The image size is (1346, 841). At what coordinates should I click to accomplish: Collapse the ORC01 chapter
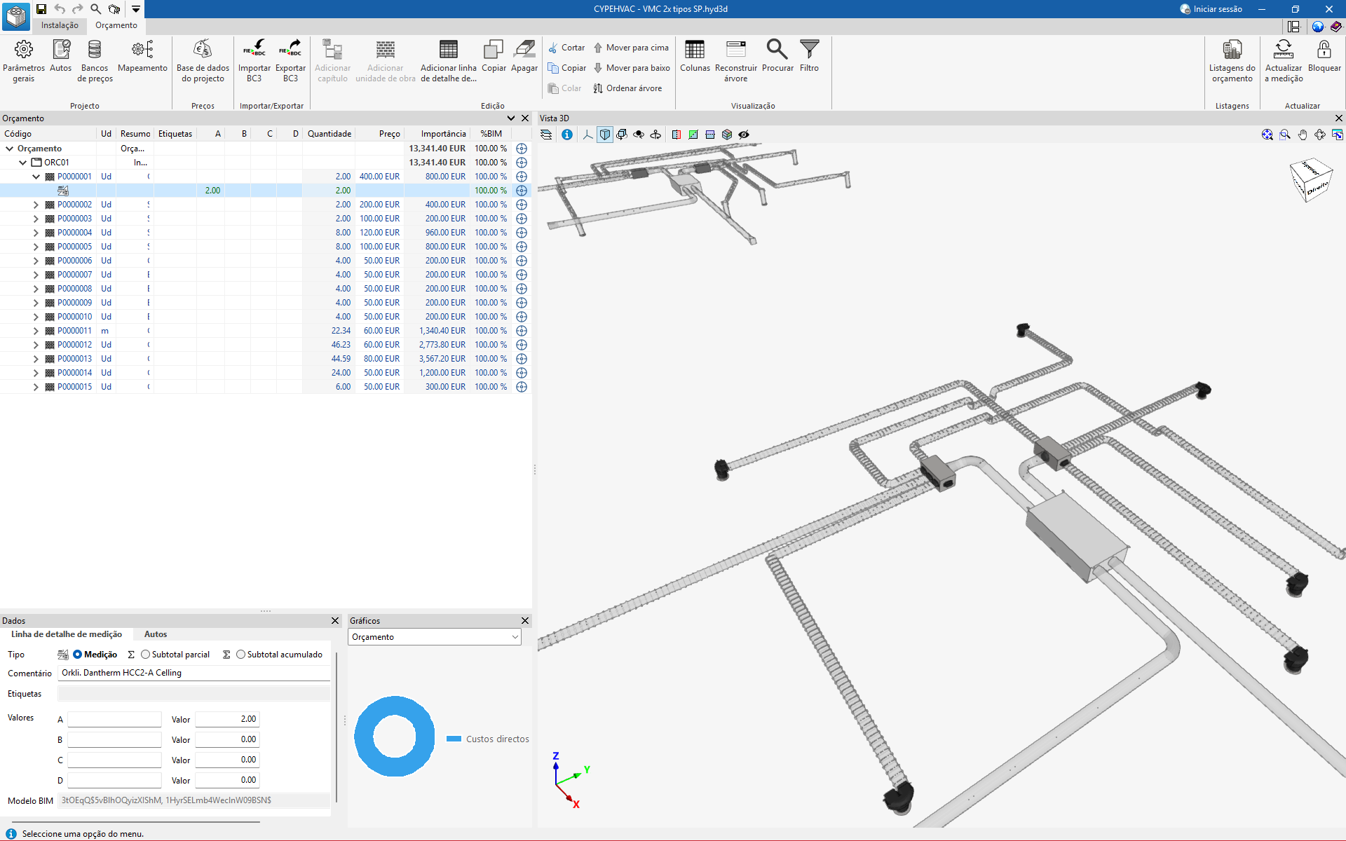[x=23, y=163]
